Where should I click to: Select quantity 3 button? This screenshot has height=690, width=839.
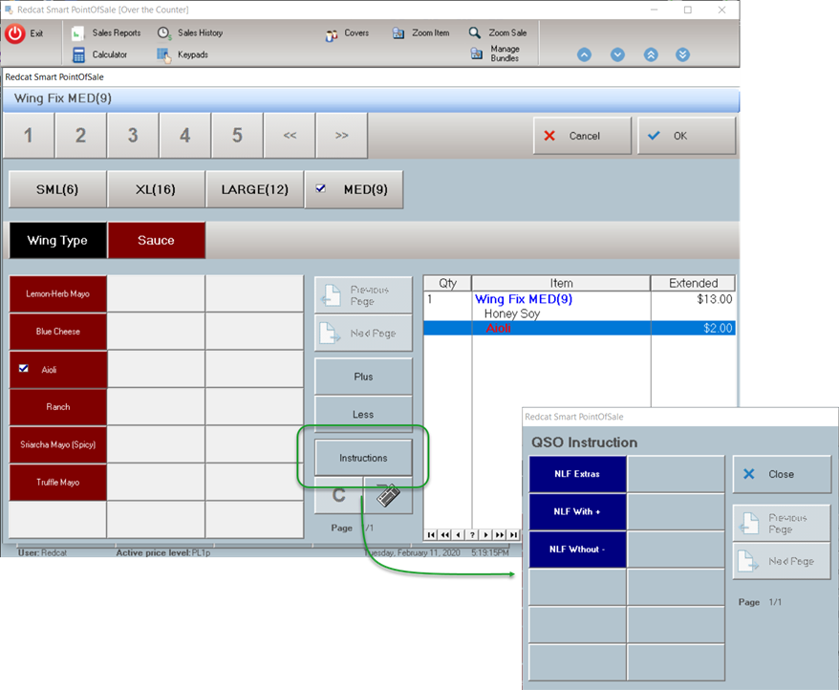[x=133, y=136]
